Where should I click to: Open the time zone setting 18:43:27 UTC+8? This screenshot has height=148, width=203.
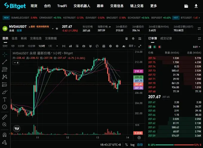point(110,145)
